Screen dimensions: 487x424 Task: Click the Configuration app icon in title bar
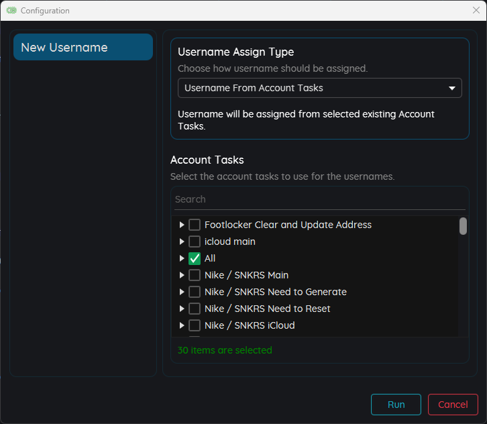coord(12,11)
